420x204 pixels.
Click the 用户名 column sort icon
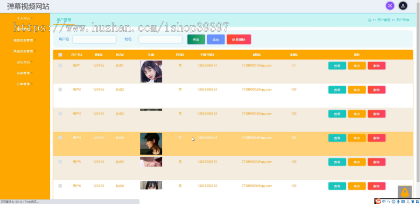point(81,55)
